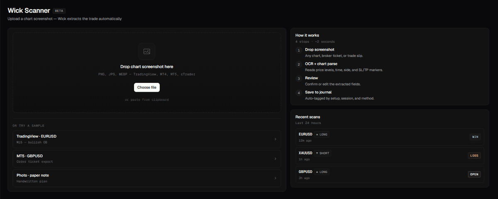Viewport: 498px width, 199px height.
Task: Click the "OR TRY A SAMPLE" label
Action: click(x=29, y=126)
